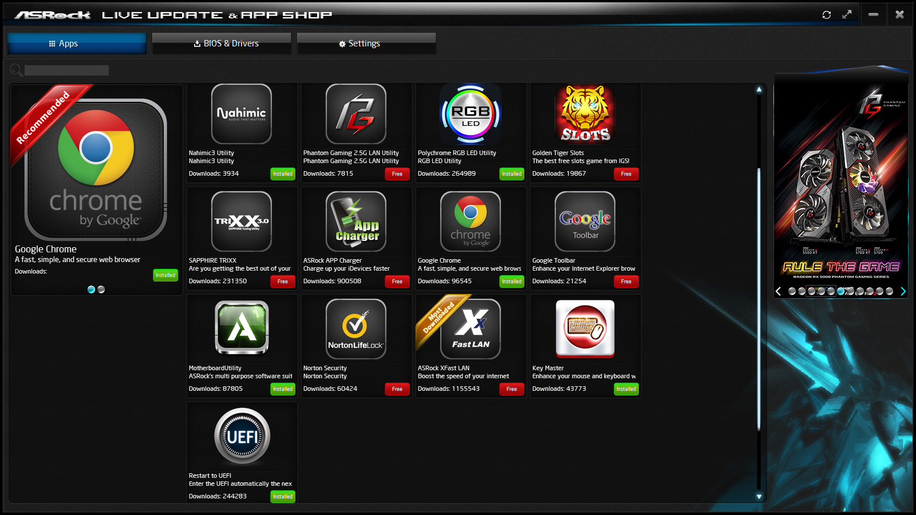
Task: Click the 'Golden Tiger Slots' app title
Action: pos(558,153)
